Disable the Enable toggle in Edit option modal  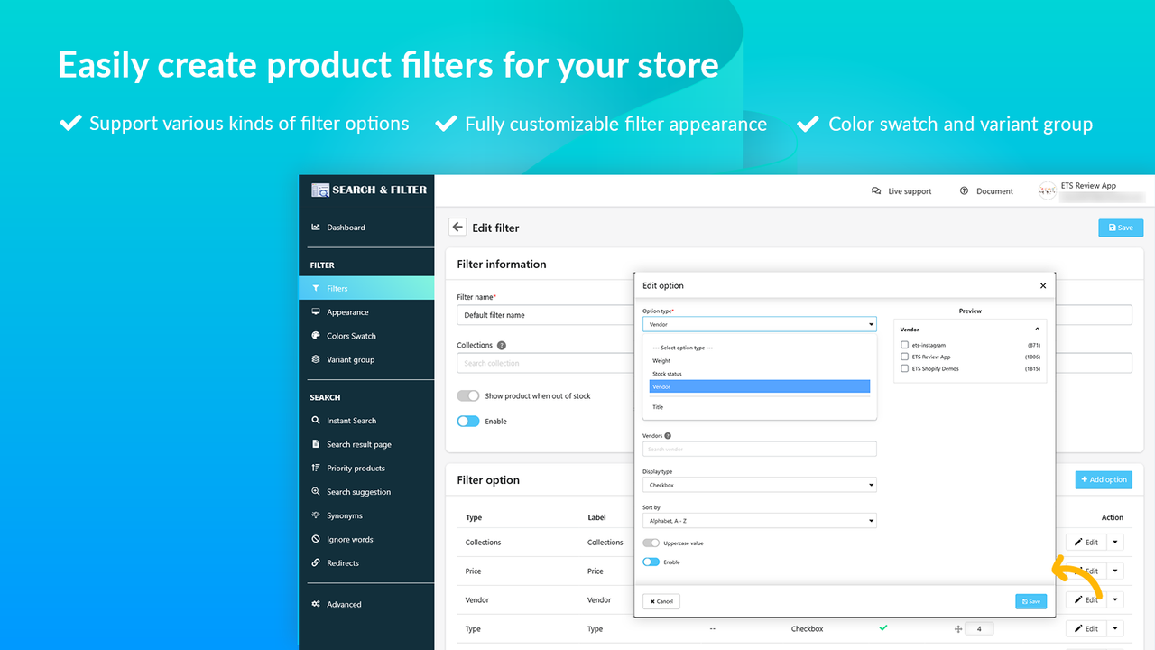(651, 562)
